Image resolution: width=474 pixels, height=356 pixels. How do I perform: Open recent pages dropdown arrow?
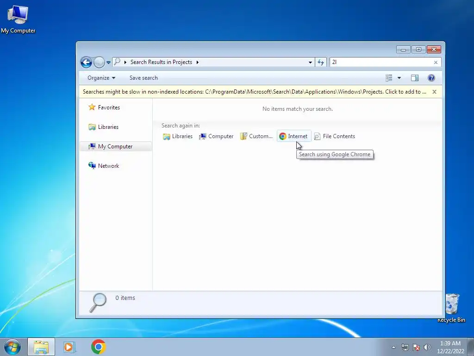108,63
